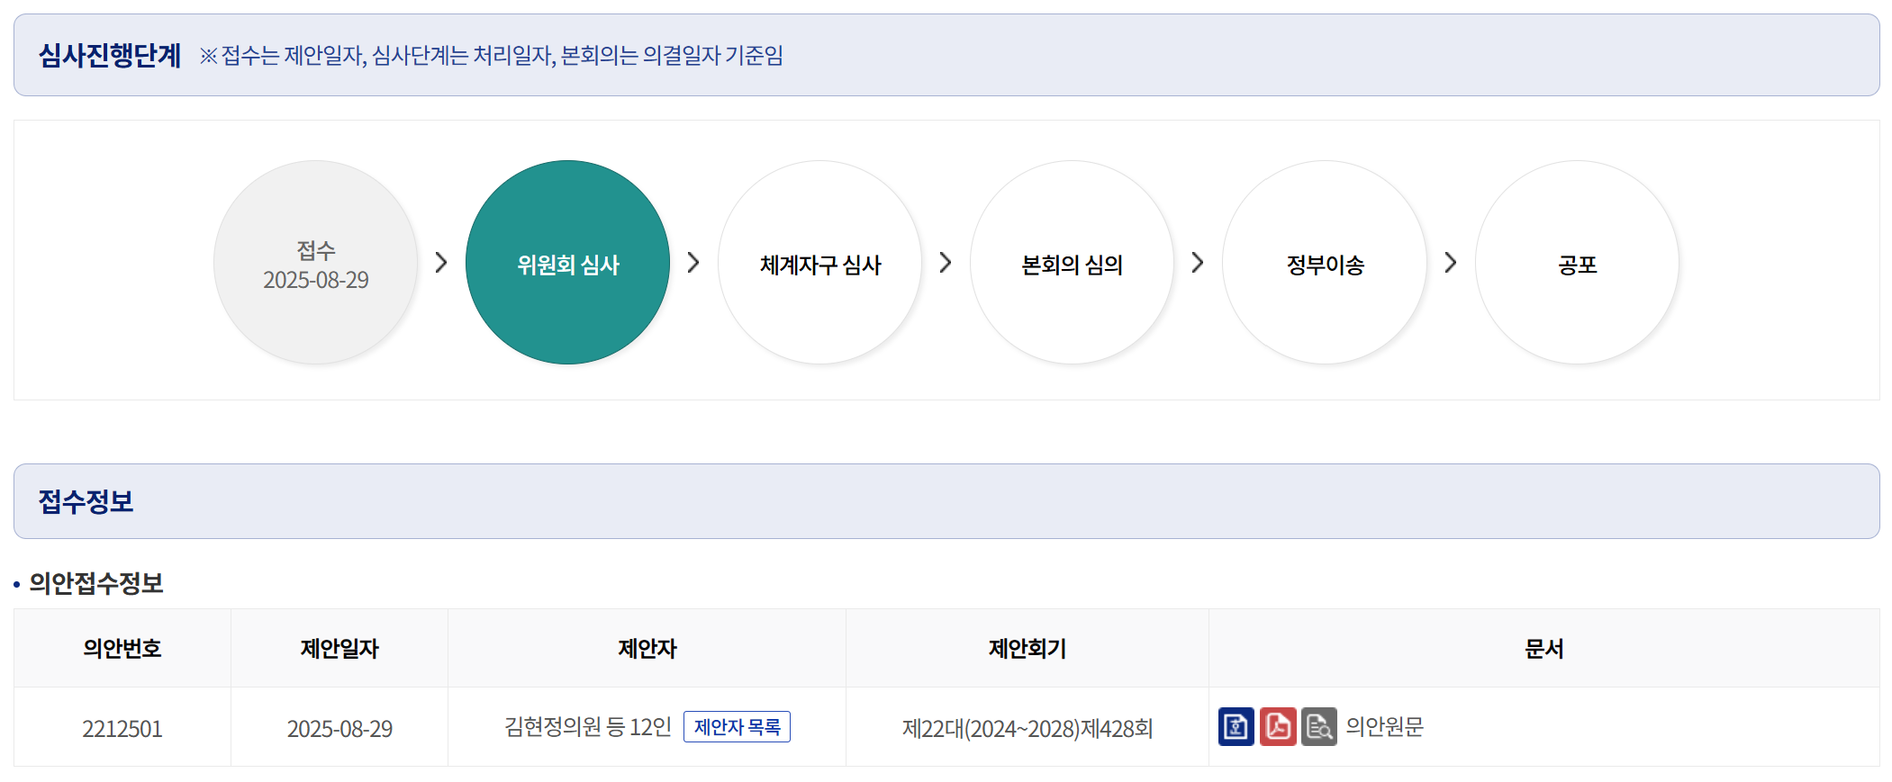
Task: Click the arrow between 체계자구 심사 and 본회의 심의
Action: click(x=946, y=263)
